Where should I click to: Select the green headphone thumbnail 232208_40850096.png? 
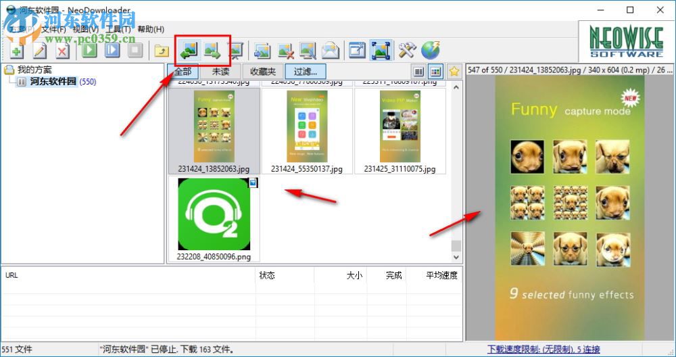point(214,219)
